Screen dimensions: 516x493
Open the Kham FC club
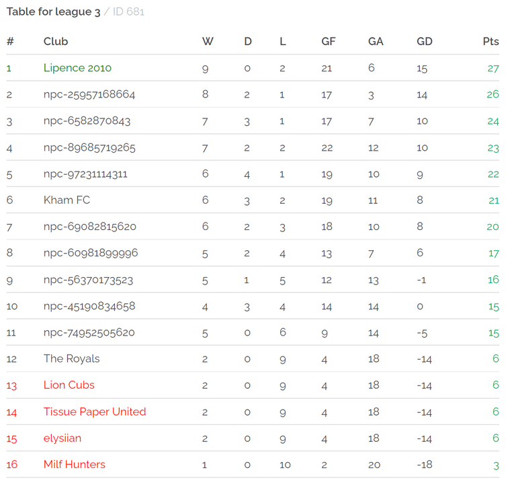67,200
